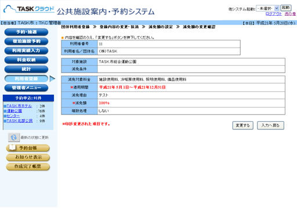Click the 減免額の変更確認 breadcrumb

[199, 27]
